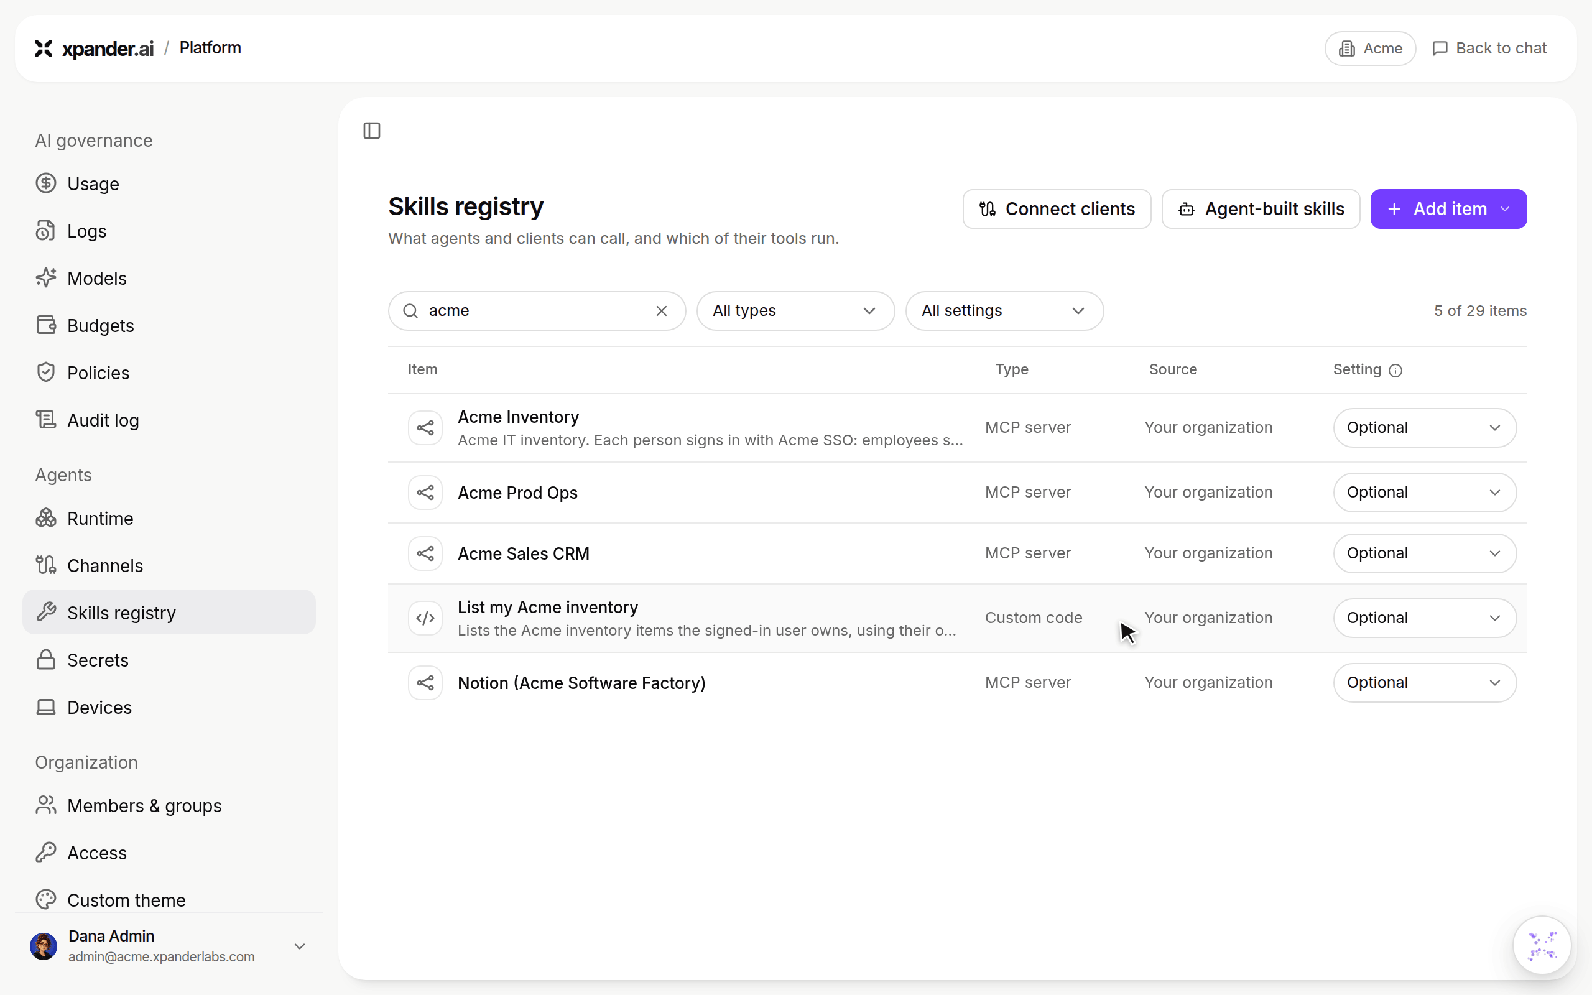Click into the acme search field
The image size is (1592, 995).
tap(537, 310)
